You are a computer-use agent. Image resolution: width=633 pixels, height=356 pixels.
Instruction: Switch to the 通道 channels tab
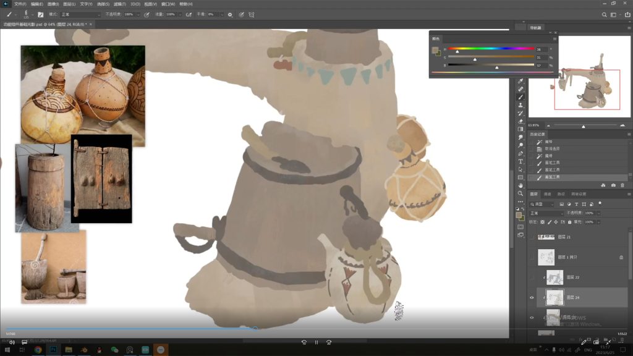click(547, 193)
